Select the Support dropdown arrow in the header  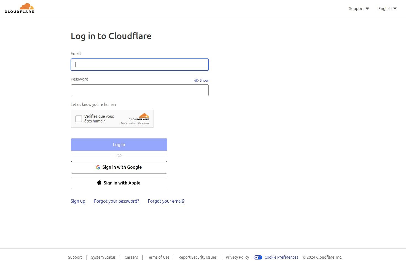pyautogui.click(x=367, y=8)
